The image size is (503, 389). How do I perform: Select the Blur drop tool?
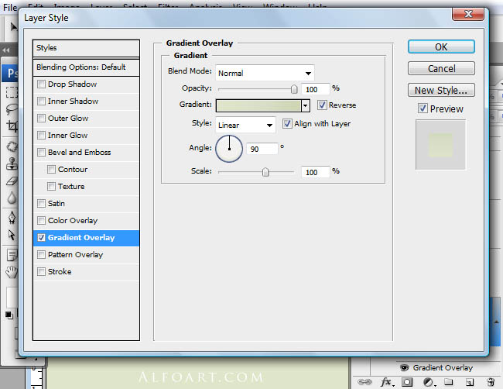point(12,198)
